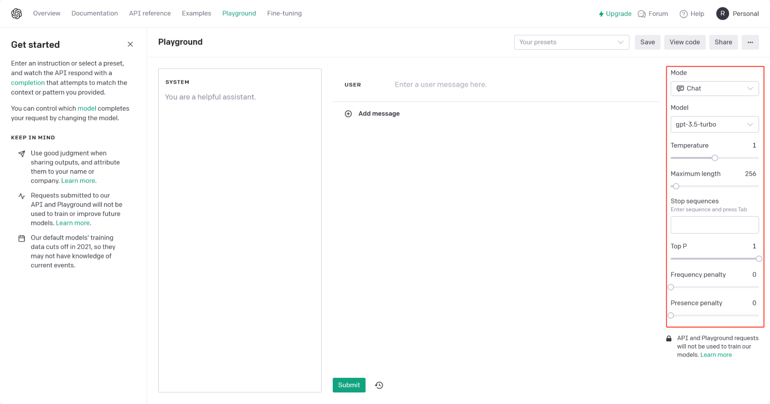Click the OpenAI logo icon
This screenshot has width=770, height=404.
(x=17, y=13)
